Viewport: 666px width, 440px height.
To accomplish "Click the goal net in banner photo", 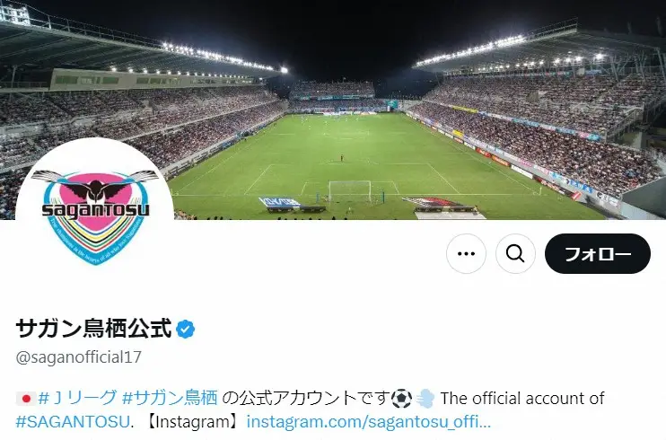I will pos(349,191).
